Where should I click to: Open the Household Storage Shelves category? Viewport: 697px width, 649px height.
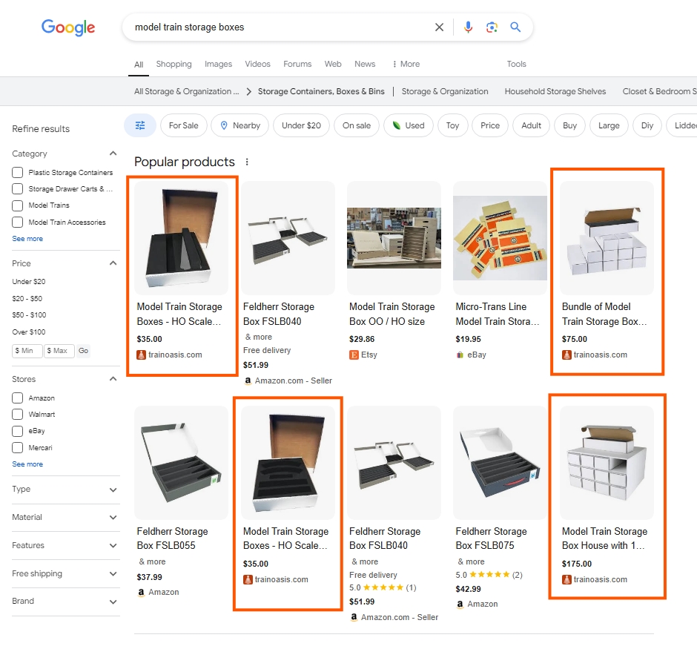pos(555,91)
